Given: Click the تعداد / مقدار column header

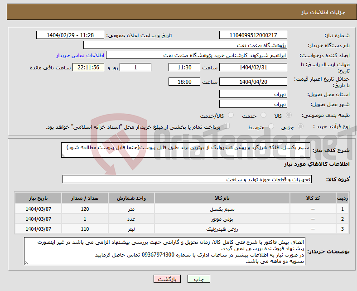Looking at the screenshot, I should point(85,198).
